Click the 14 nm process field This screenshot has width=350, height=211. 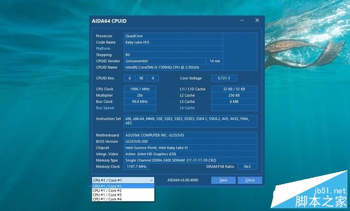click(x=214, y=61)
